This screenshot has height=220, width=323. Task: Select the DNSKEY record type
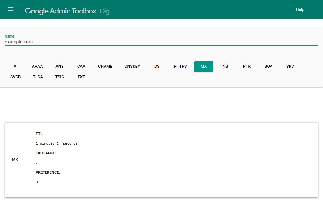(x=132, y=67)
